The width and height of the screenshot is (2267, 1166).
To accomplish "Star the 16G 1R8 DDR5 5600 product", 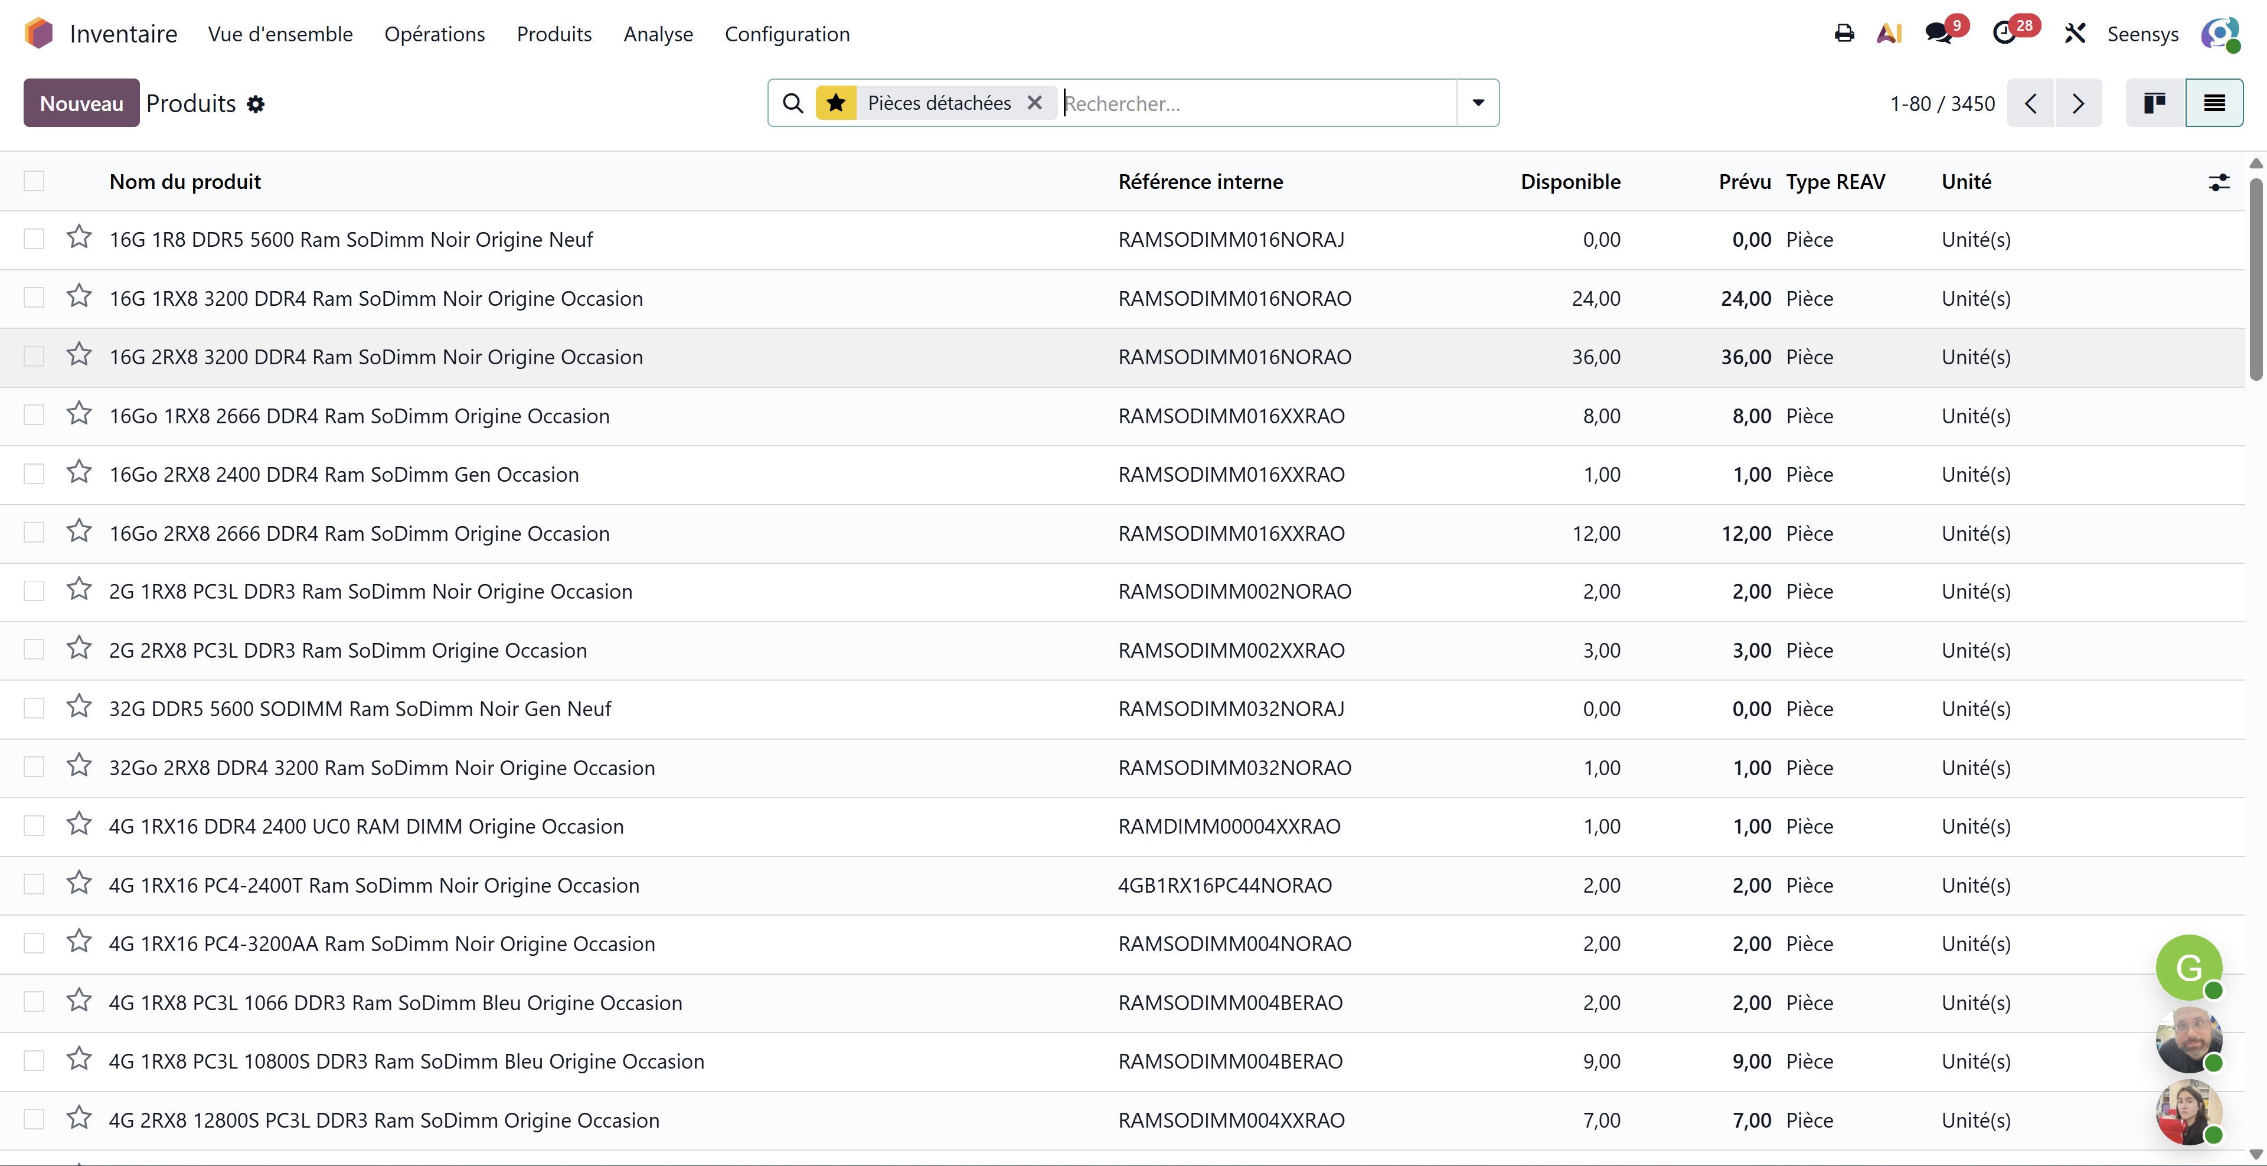I will click(79, 237).
